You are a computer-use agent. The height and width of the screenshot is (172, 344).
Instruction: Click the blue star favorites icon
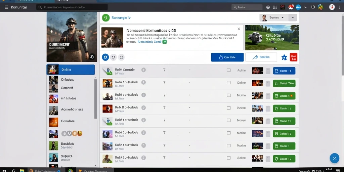pyautogui.click(x=284, y=57)
